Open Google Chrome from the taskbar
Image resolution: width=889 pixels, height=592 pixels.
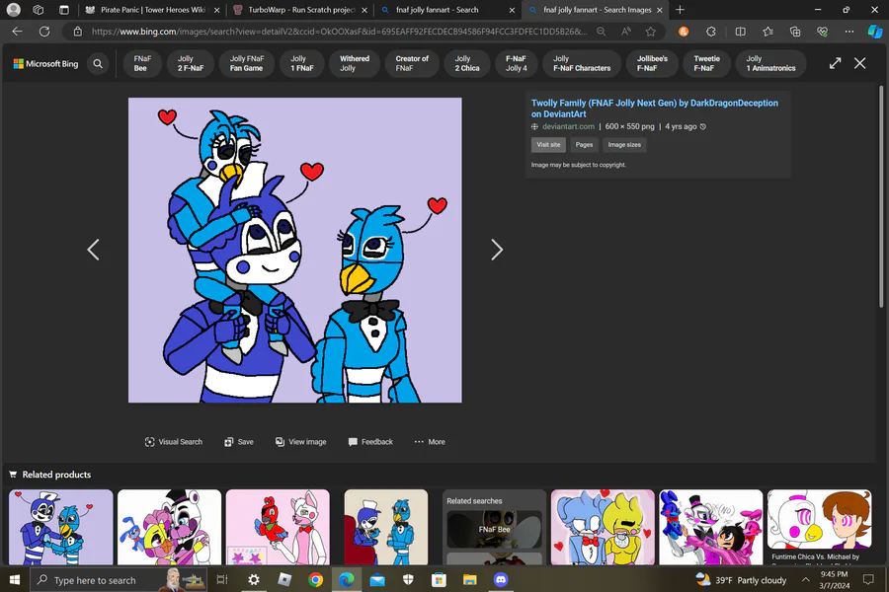(x=315, y=579)
